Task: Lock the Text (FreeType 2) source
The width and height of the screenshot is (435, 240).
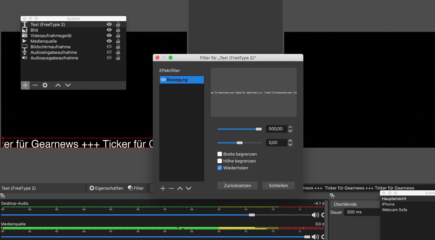Action: 118,24
